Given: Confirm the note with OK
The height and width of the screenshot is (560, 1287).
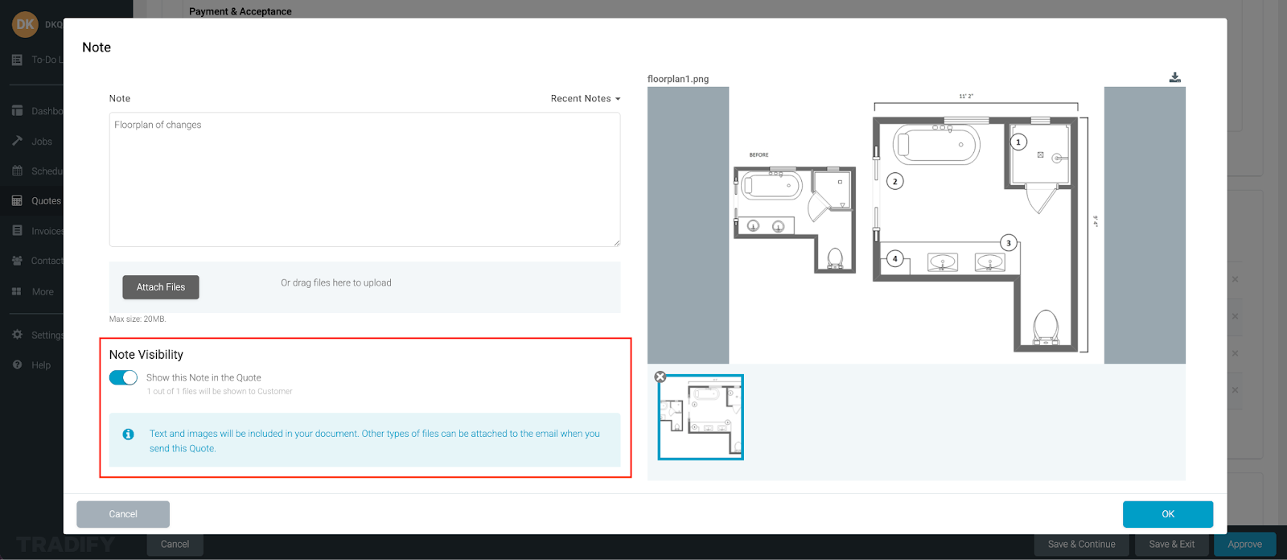Looking at the screenshot, I should (x=1167, y=514).
